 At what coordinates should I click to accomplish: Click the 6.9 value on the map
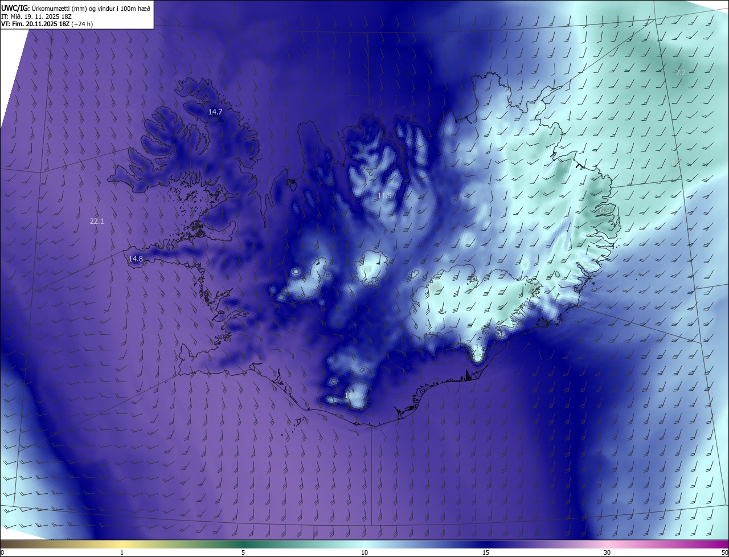tap(605, 210)
